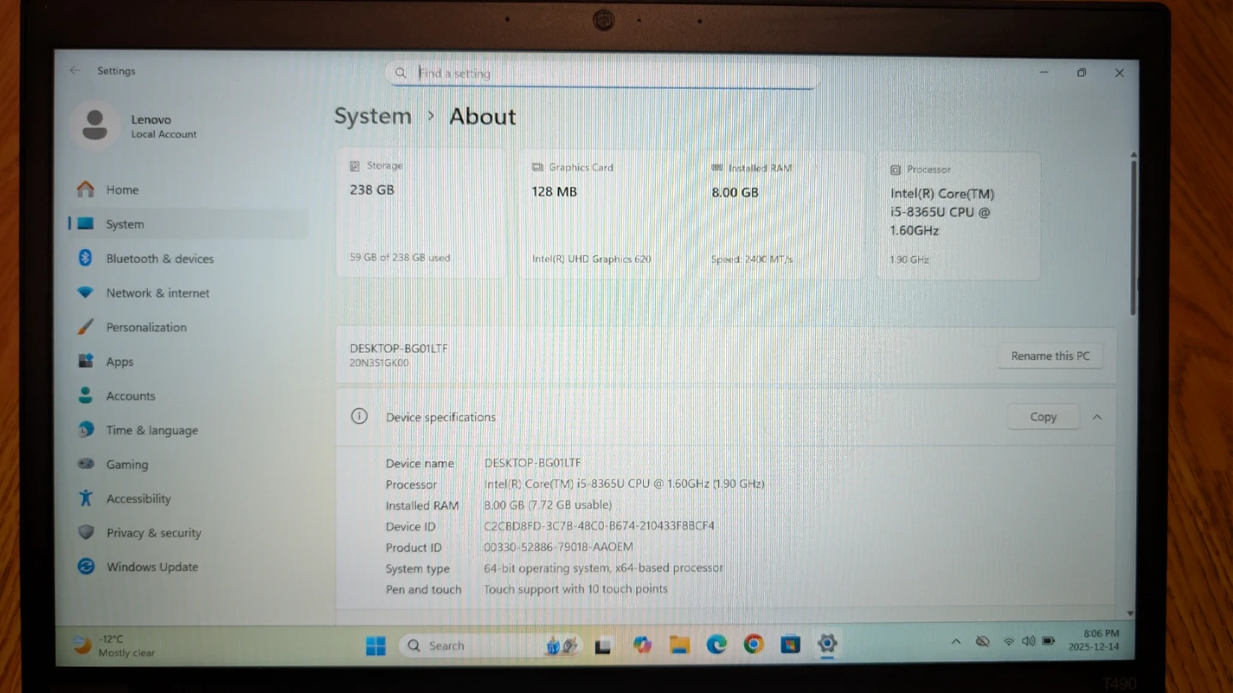Open the Storage info card
1233x693 pixels.
click(421, 212)
